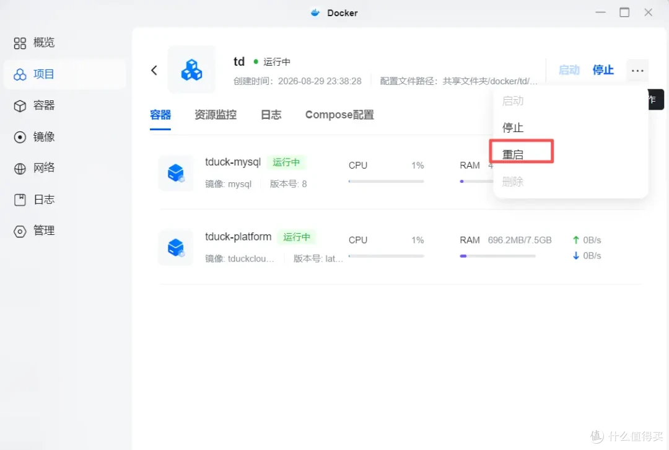
Task: Click tduck-mysql CPU usage bar
Action: pyautogui.click(x=386, y=182)
